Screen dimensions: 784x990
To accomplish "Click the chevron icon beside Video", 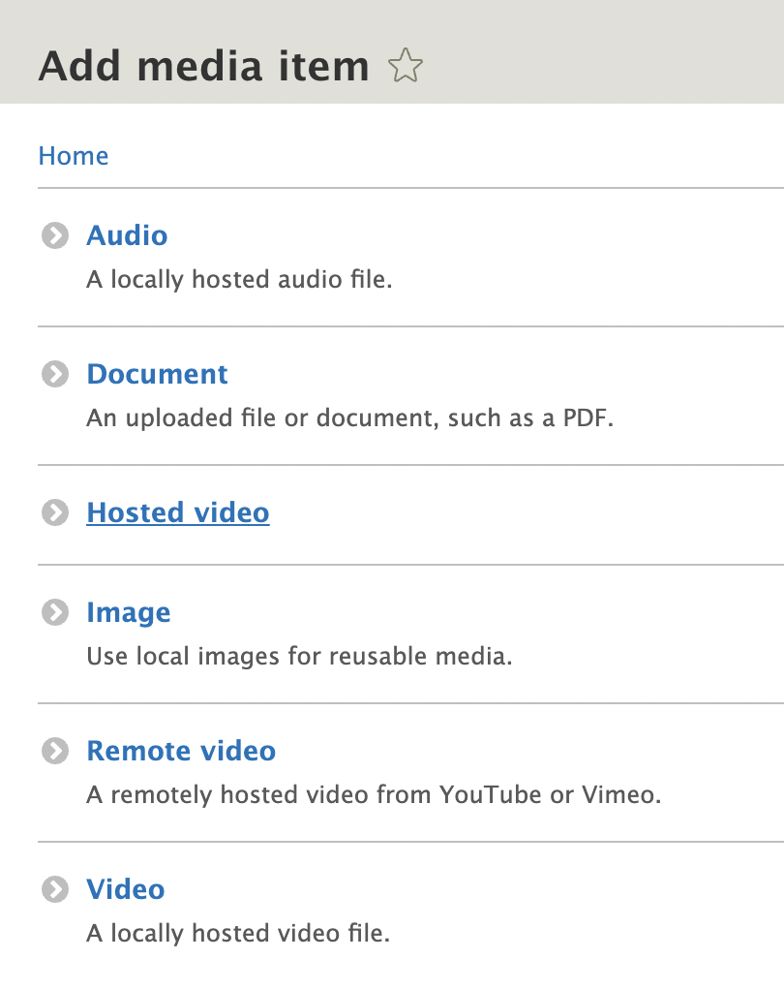I will click(55, 889).
